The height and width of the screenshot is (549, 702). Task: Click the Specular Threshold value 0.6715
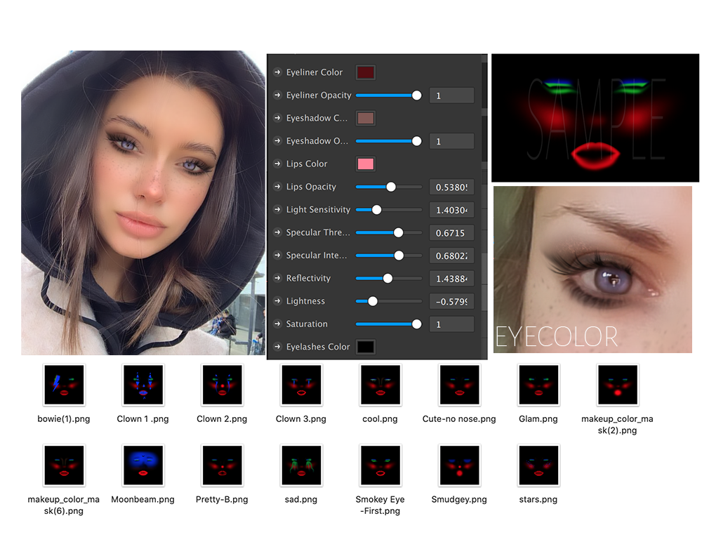(x=451, y=233)
